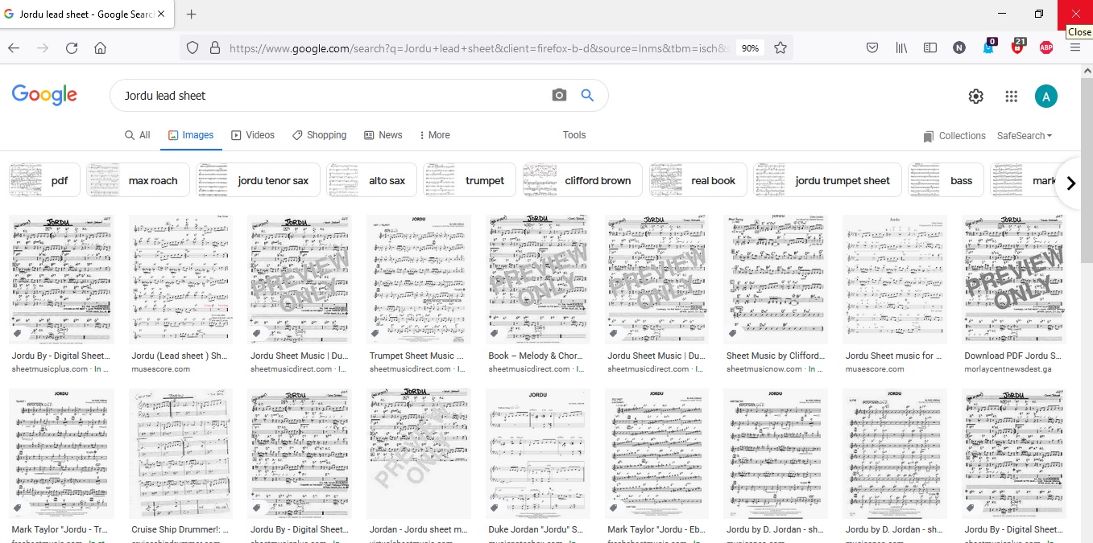Click the N extension icon
The height and width of the screenshot is (543, 1093).
click(x=959, y=48)
